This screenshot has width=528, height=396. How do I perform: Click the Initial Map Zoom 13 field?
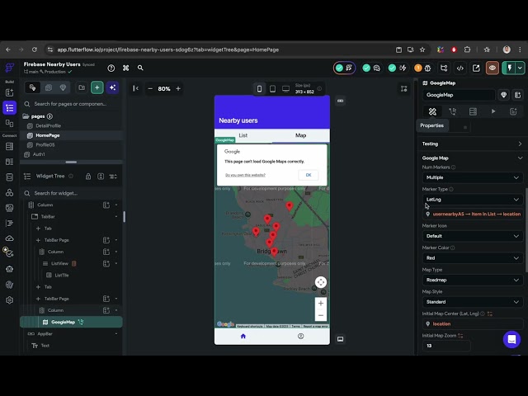click(x=445, y=346)
